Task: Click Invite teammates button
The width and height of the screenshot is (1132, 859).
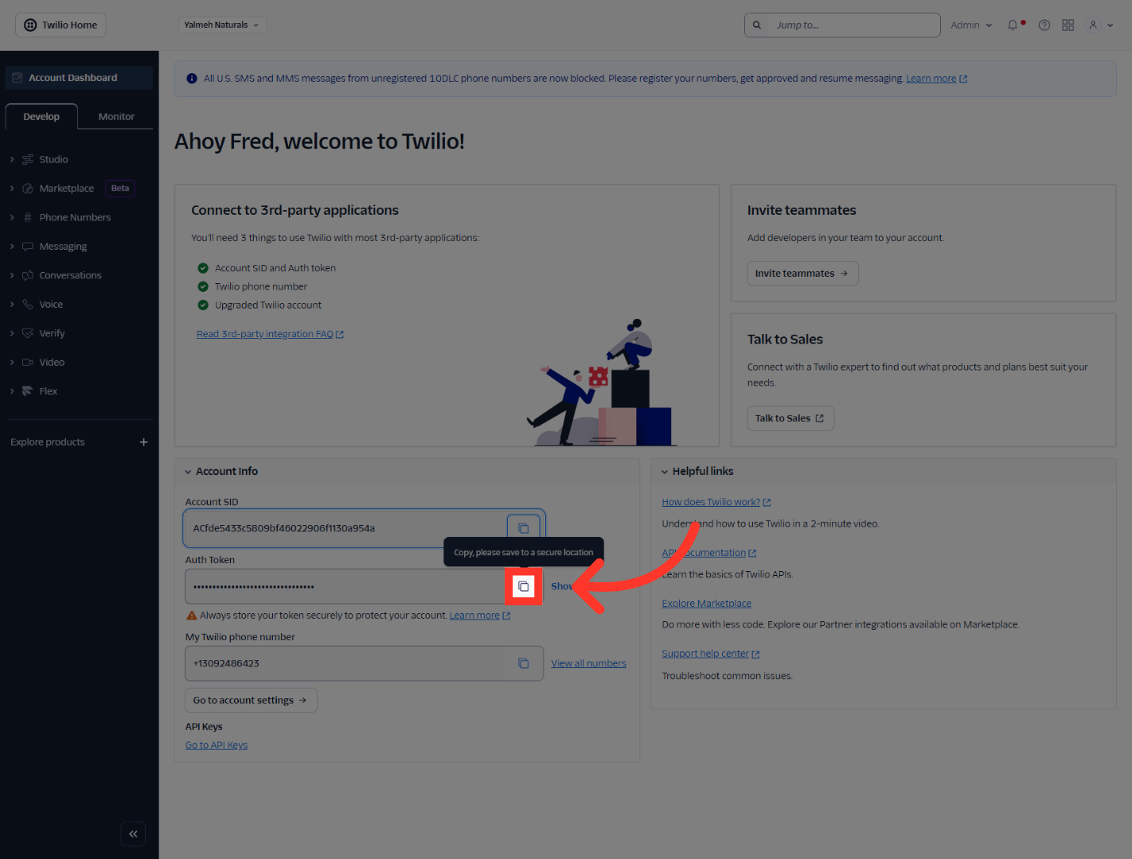Action: tap(802, 274)
